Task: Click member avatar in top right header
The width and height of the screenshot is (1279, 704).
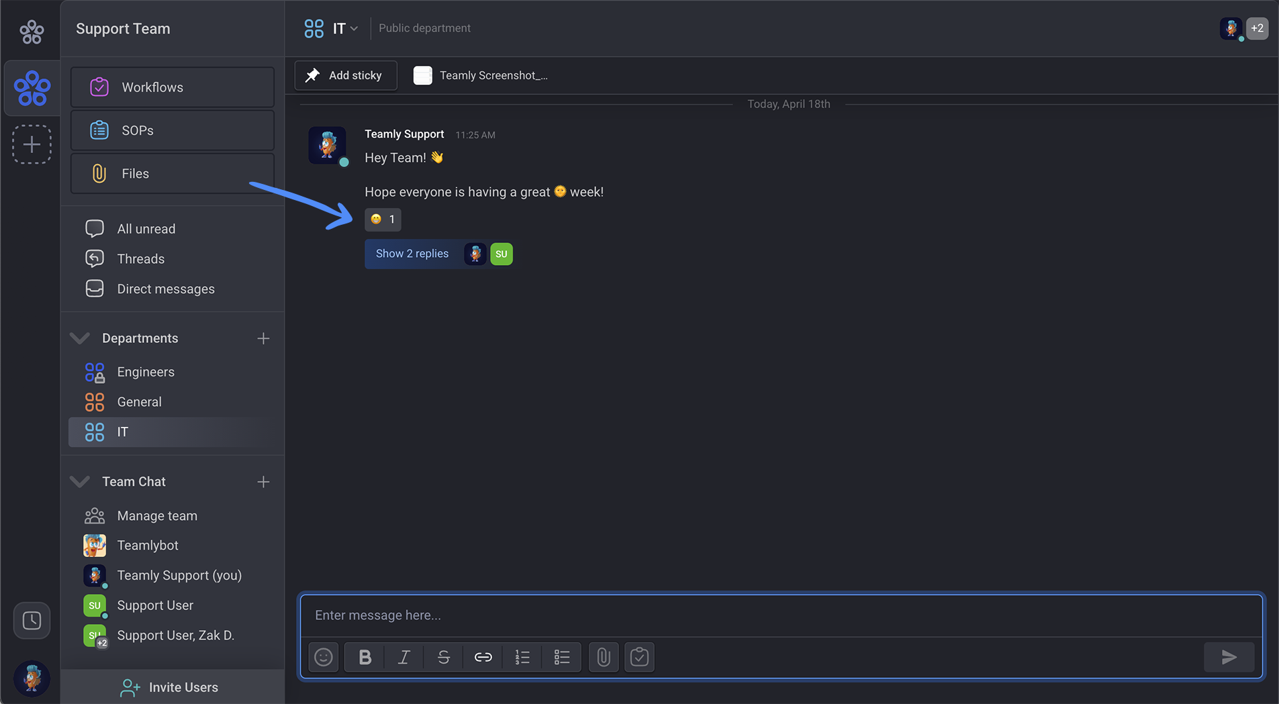Action: point(1231,28)
